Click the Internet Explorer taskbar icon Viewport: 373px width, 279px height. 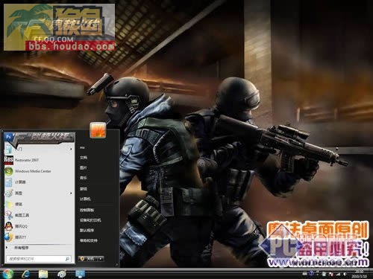point(26,274)
